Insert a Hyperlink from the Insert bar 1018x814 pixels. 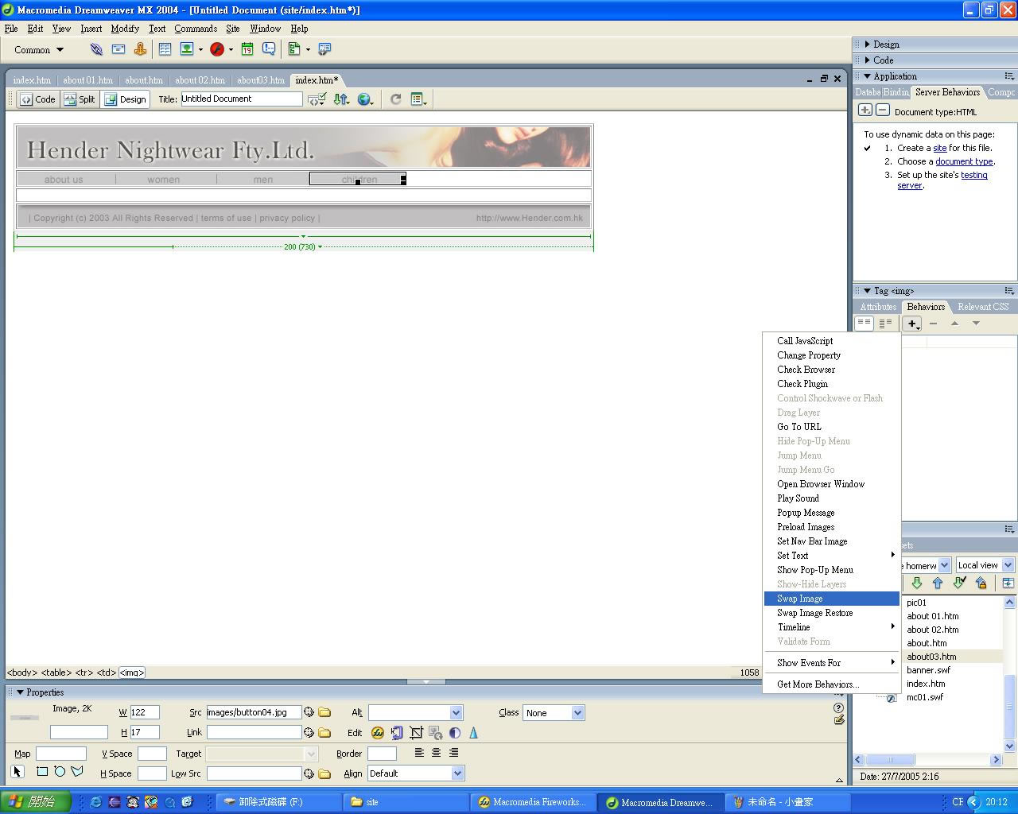(96, 49)
